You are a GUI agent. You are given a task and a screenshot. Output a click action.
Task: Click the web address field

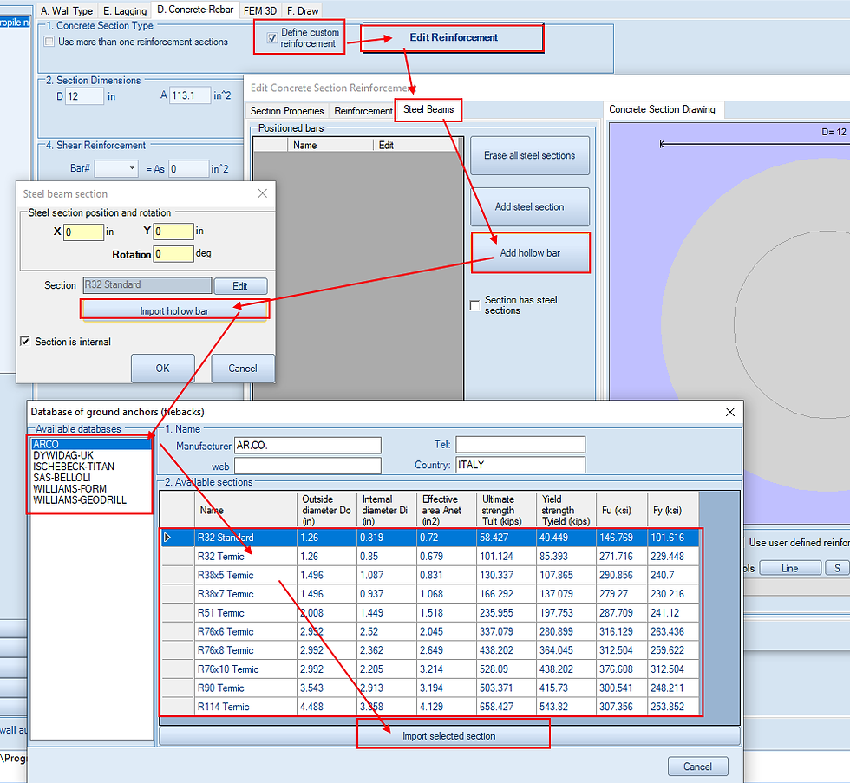307,466
